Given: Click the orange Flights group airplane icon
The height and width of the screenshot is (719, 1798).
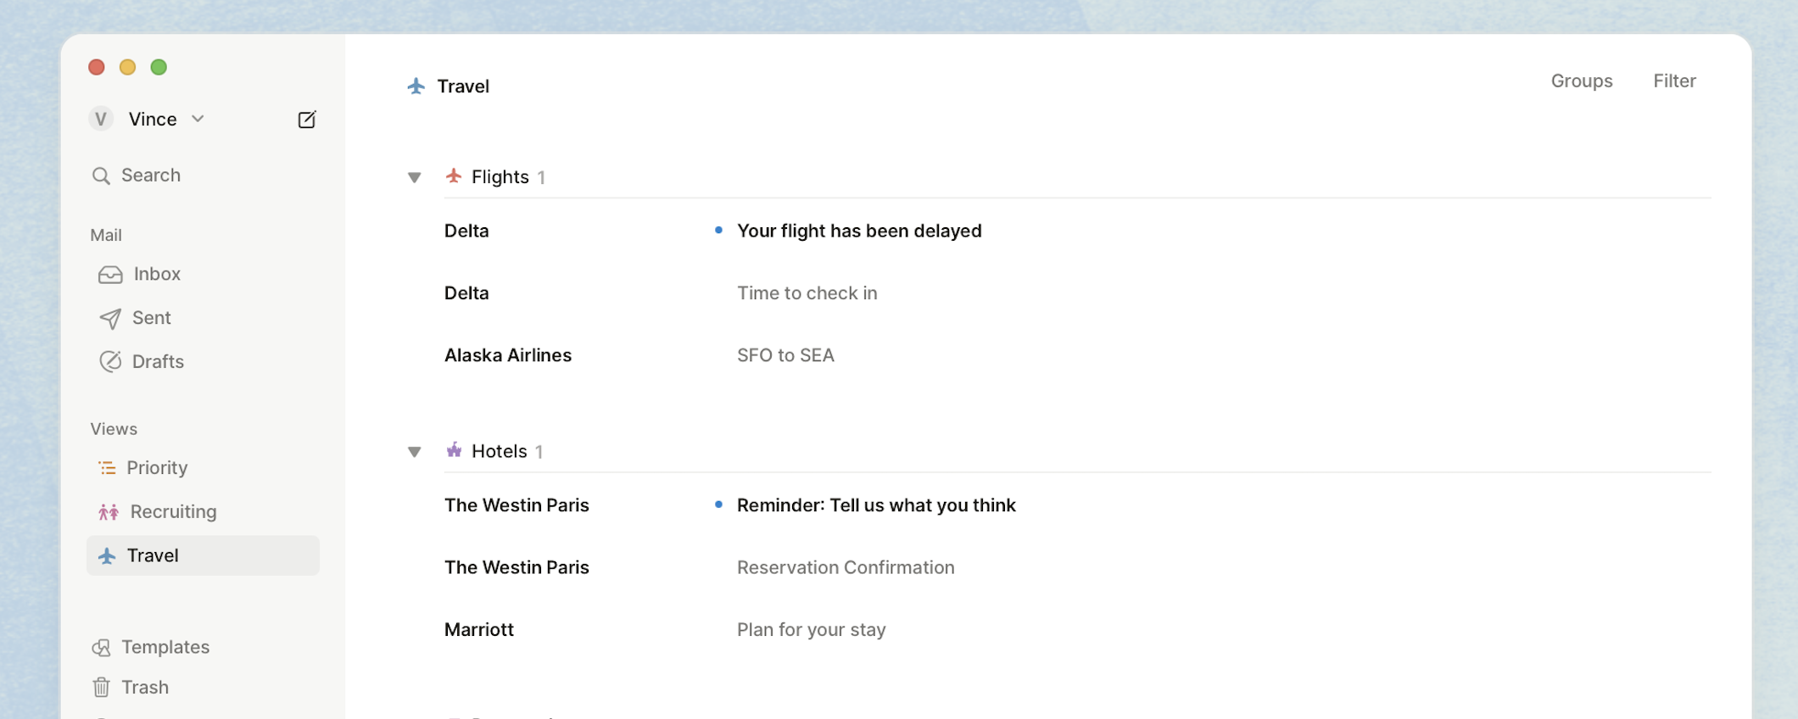Looking at the screenshot, I should [454, 176].
